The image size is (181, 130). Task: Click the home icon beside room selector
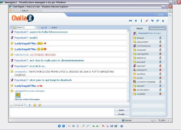(14, 27)
